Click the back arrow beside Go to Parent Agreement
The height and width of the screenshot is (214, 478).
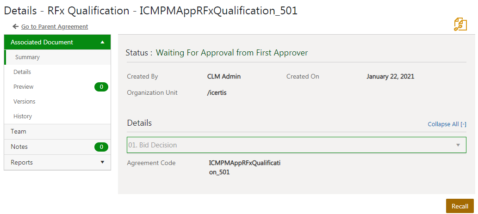click(16, 27)
